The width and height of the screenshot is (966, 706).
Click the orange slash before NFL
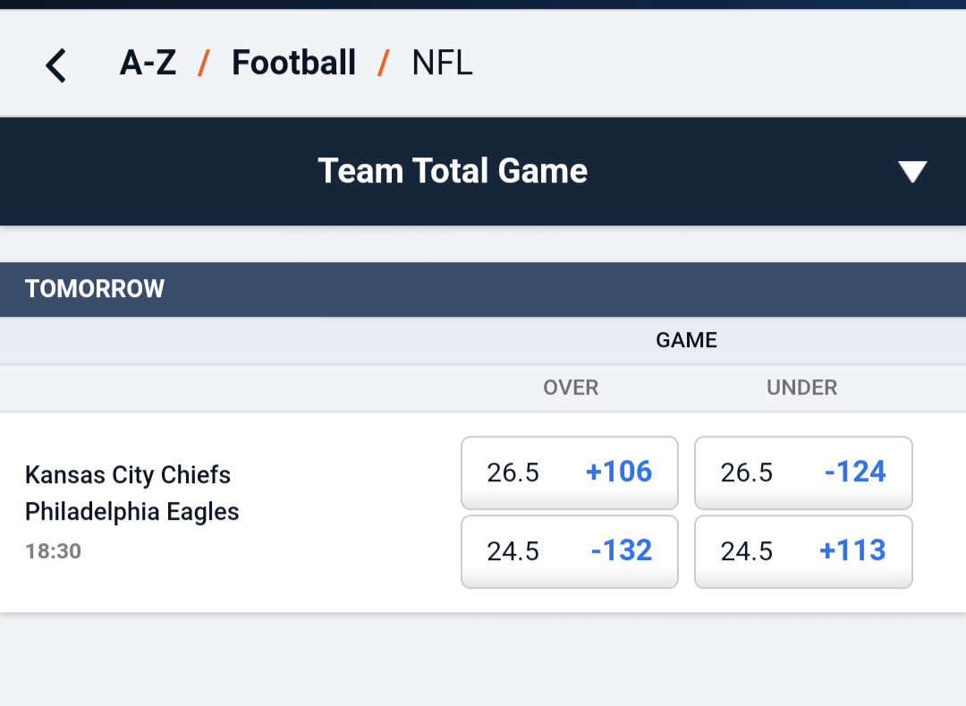click(x=383, y=63)
